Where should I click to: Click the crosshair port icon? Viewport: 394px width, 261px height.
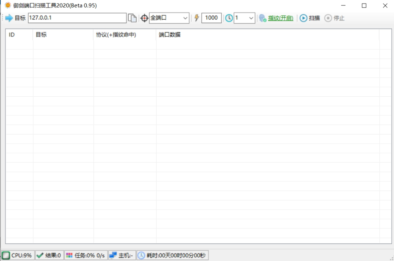[x=144, y=18]
